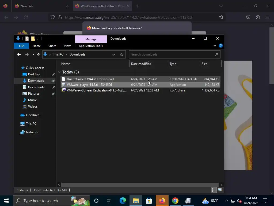Open Pictures in navigation pane
274x206 pixels.
click(x=33, y=94)
